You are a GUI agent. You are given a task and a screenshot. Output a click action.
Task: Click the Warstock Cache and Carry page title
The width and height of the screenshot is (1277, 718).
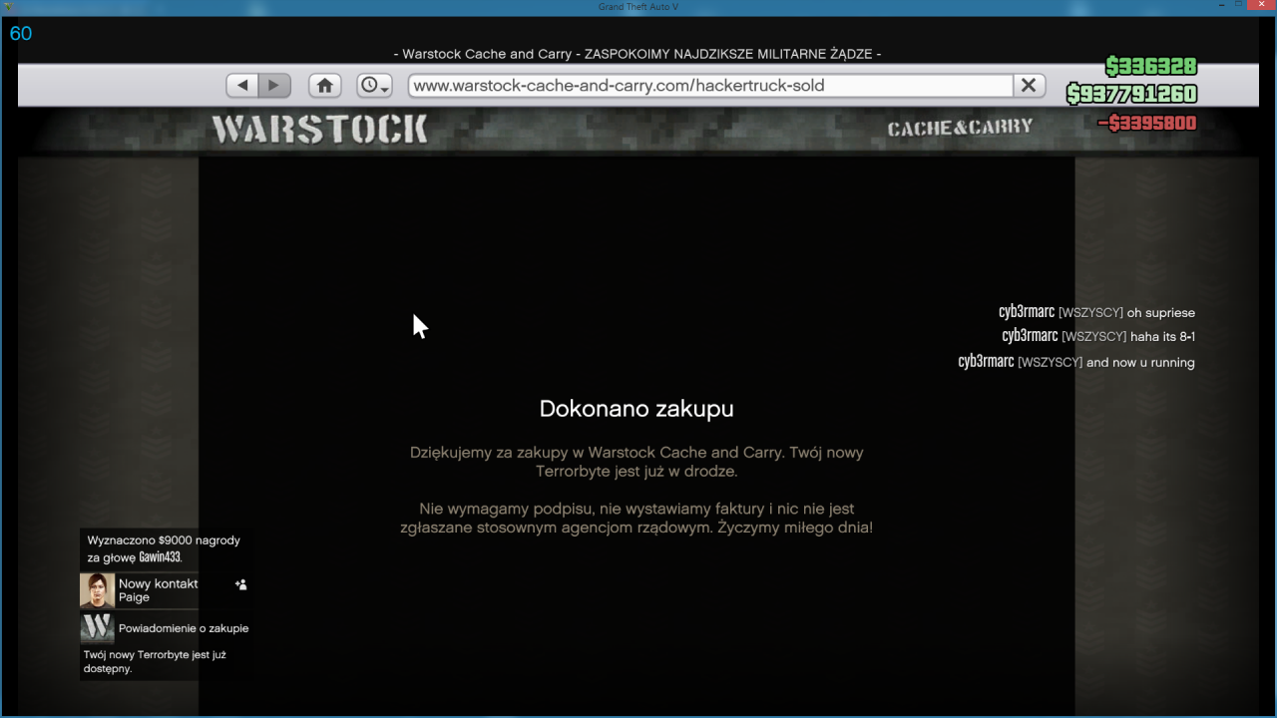[x=637, y=54]
